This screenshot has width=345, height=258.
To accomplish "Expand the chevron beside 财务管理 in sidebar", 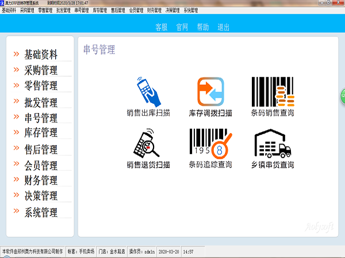I will 16,180.
